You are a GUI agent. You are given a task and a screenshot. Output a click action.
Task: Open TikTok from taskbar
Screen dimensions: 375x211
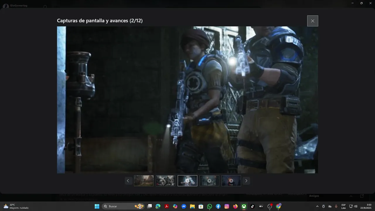(x=252, y=206)
